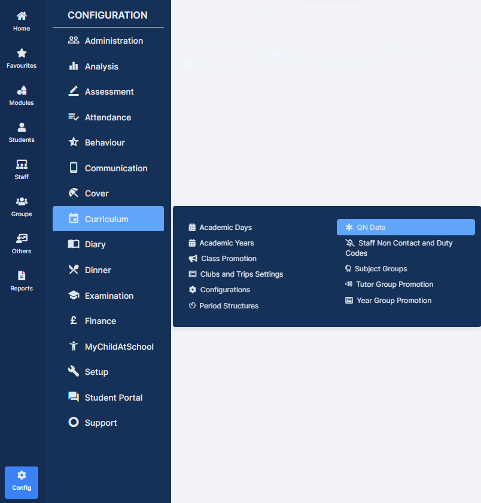The height and width of the screenshot is (503, 481).
Task: Click the Diary book icon
Action: point(74,244)
